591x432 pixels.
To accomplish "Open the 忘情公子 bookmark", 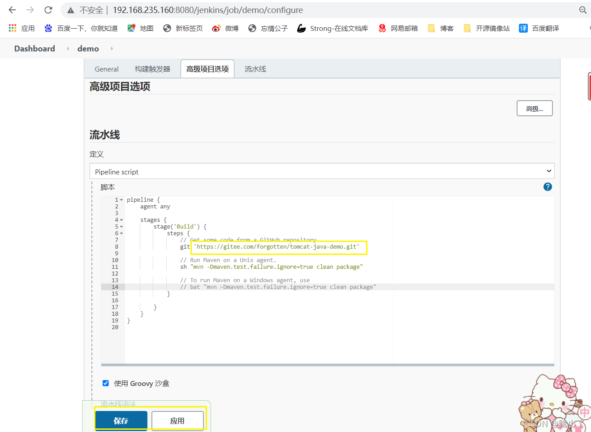I will point(268,28).
